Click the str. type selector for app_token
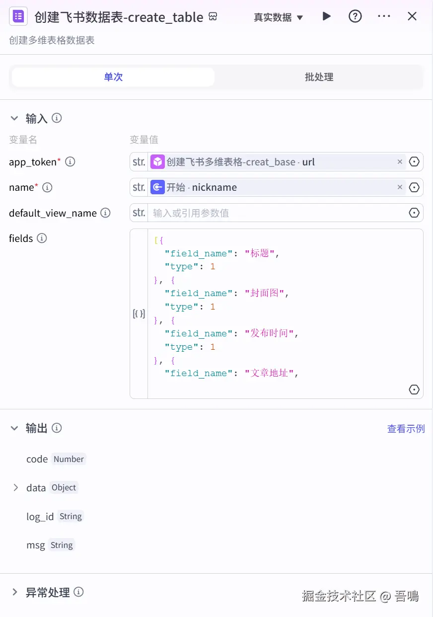 coord(139,161)
